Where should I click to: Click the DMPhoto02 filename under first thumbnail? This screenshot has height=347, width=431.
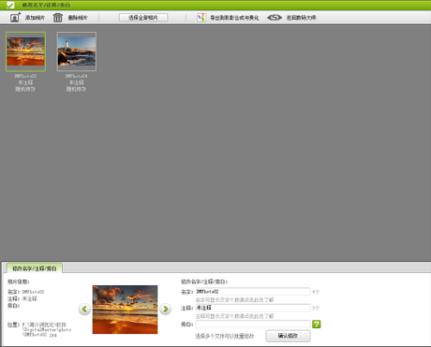point(26,76)
